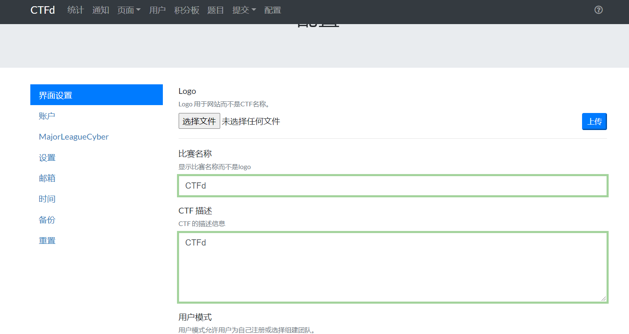This screenshot has height=334, width=629.
Task: Click the CTFd brand logo
Action: pyautogui.click(x=42, y=10)
